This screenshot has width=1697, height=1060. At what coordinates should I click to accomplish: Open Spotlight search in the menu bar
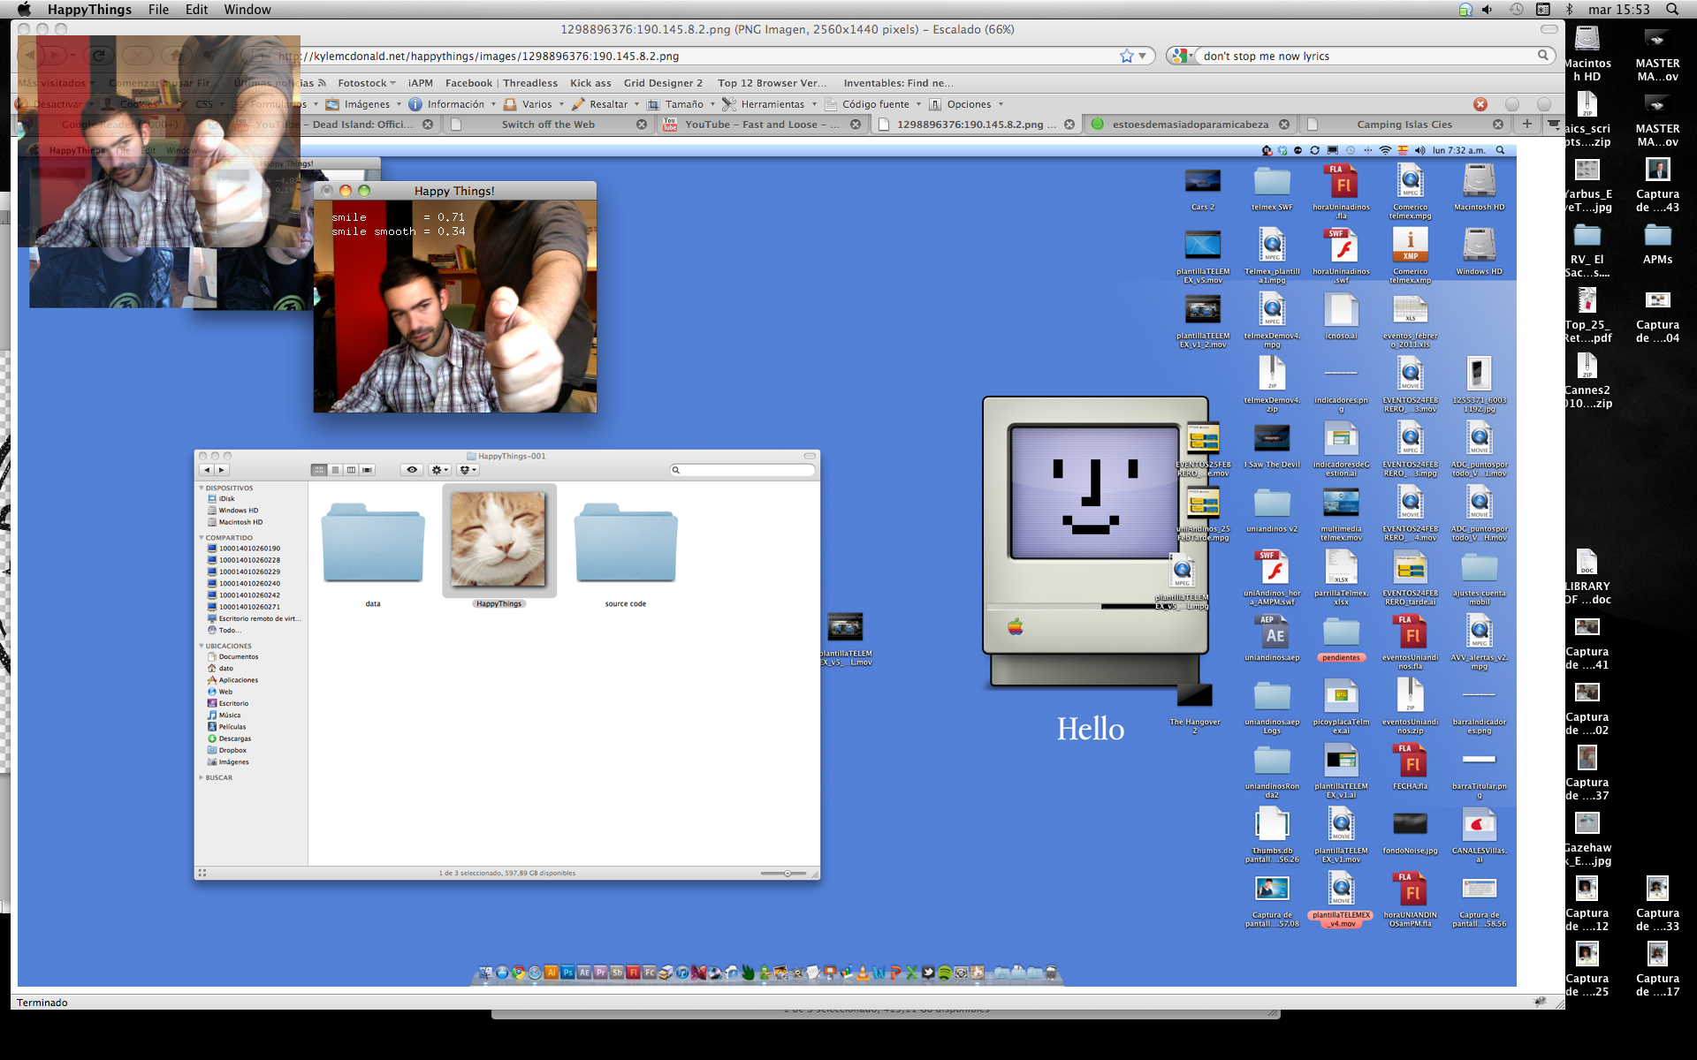pyautogui.click(x=1672, y=9)
